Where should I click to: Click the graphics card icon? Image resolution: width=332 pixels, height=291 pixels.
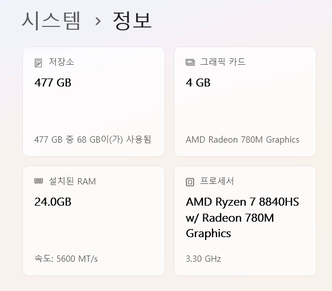(x=190, y=62)
